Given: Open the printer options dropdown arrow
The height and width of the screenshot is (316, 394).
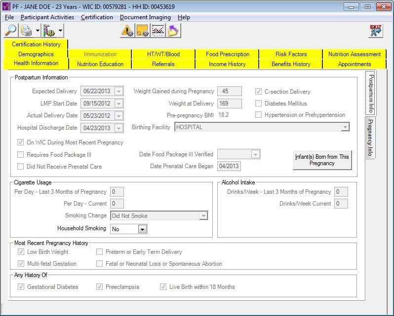Looking at the screenshot, I should (38, 31).
